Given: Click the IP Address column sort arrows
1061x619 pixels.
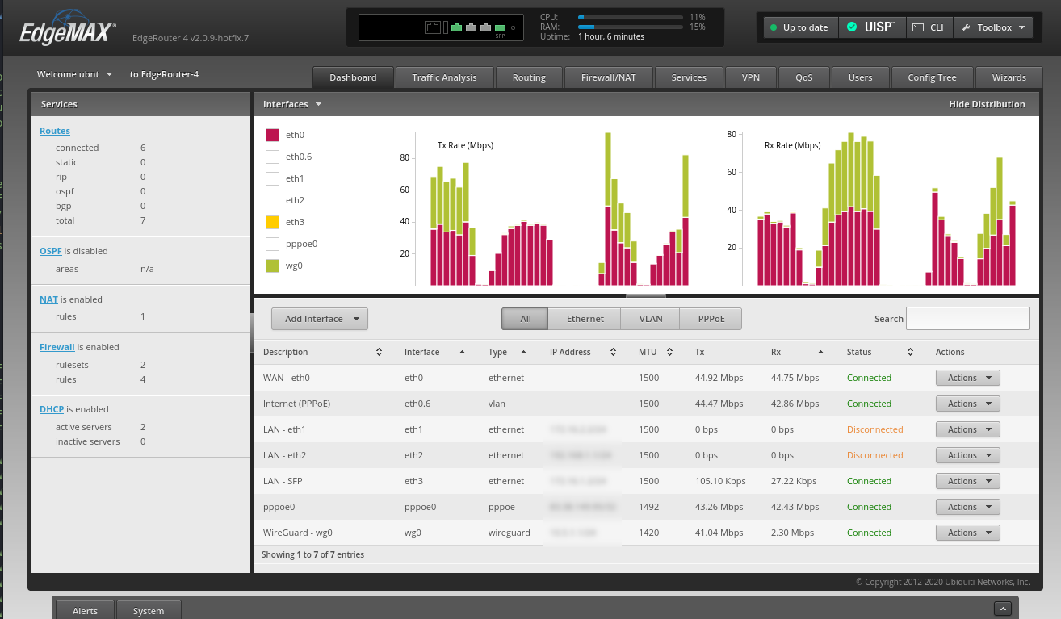Looking at the screenshot, I should click(x=614, y=352).
